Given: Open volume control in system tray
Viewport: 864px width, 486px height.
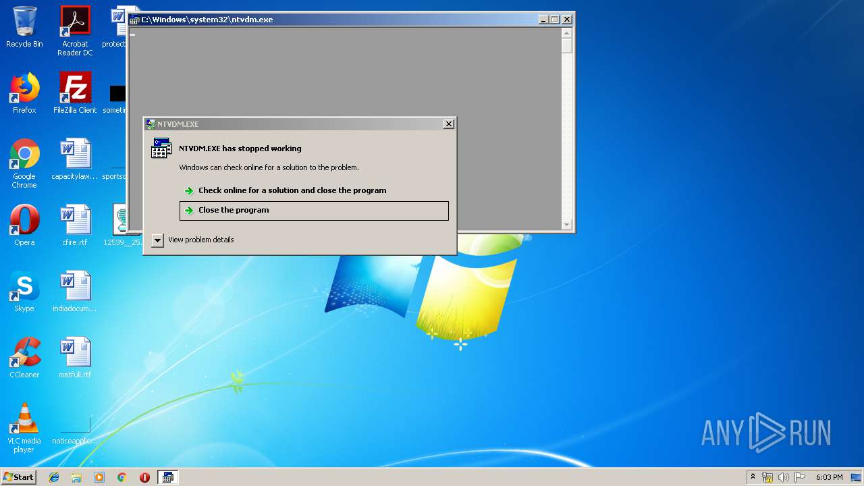Looking at the screenshot, I should [784, 477].
